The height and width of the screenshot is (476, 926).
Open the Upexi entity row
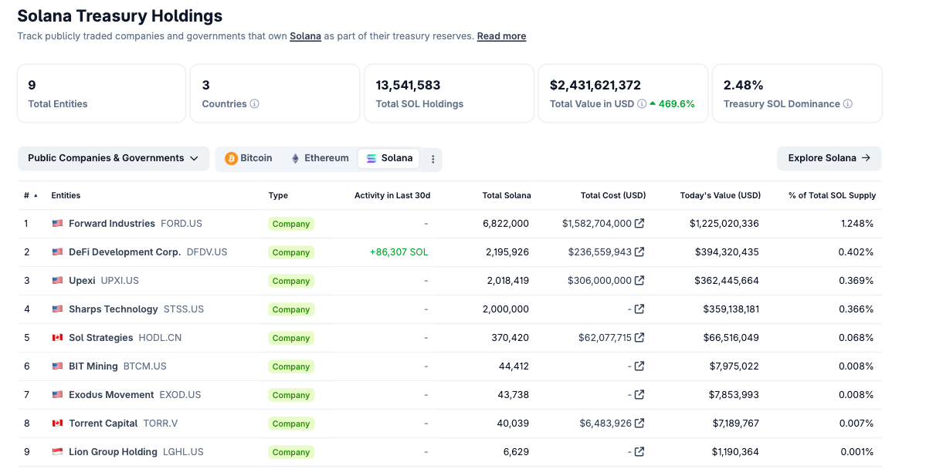point(82,281)
